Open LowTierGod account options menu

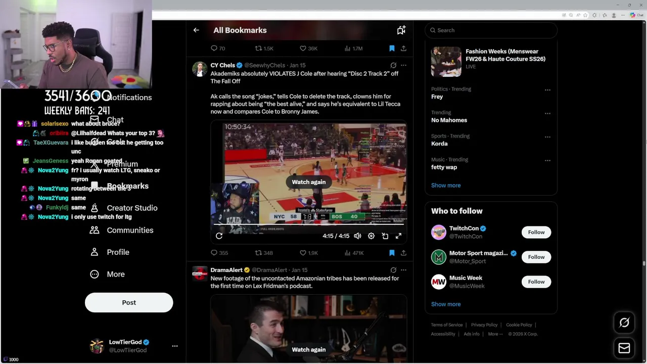[x=175, y=346]
